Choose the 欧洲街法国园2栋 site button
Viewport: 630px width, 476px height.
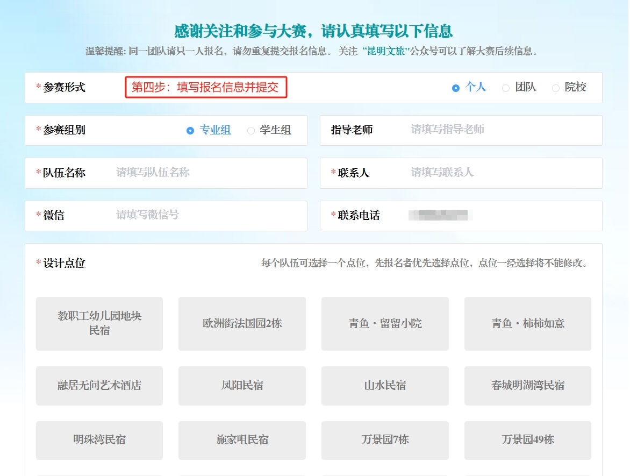point(242,323)
